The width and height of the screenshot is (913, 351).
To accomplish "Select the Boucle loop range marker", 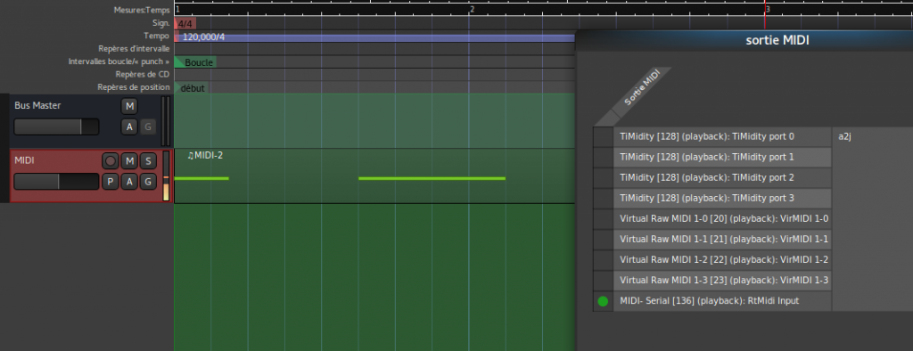I will 196,62.
